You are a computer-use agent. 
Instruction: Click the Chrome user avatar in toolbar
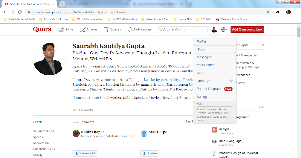pos(288,12)
